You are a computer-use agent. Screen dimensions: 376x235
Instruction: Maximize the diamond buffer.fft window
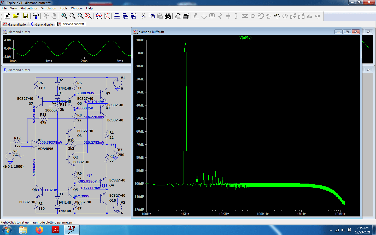coord(347,32)
